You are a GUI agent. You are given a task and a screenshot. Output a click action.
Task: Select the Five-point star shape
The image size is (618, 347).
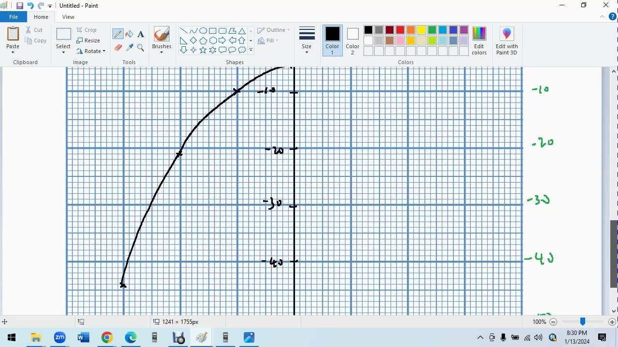tap(203, 50)
